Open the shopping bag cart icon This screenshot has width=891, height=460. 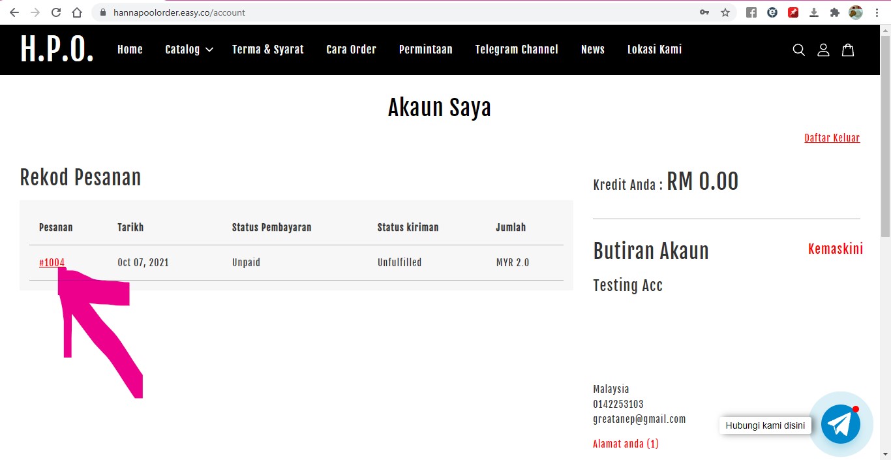[x=848, y=50]
